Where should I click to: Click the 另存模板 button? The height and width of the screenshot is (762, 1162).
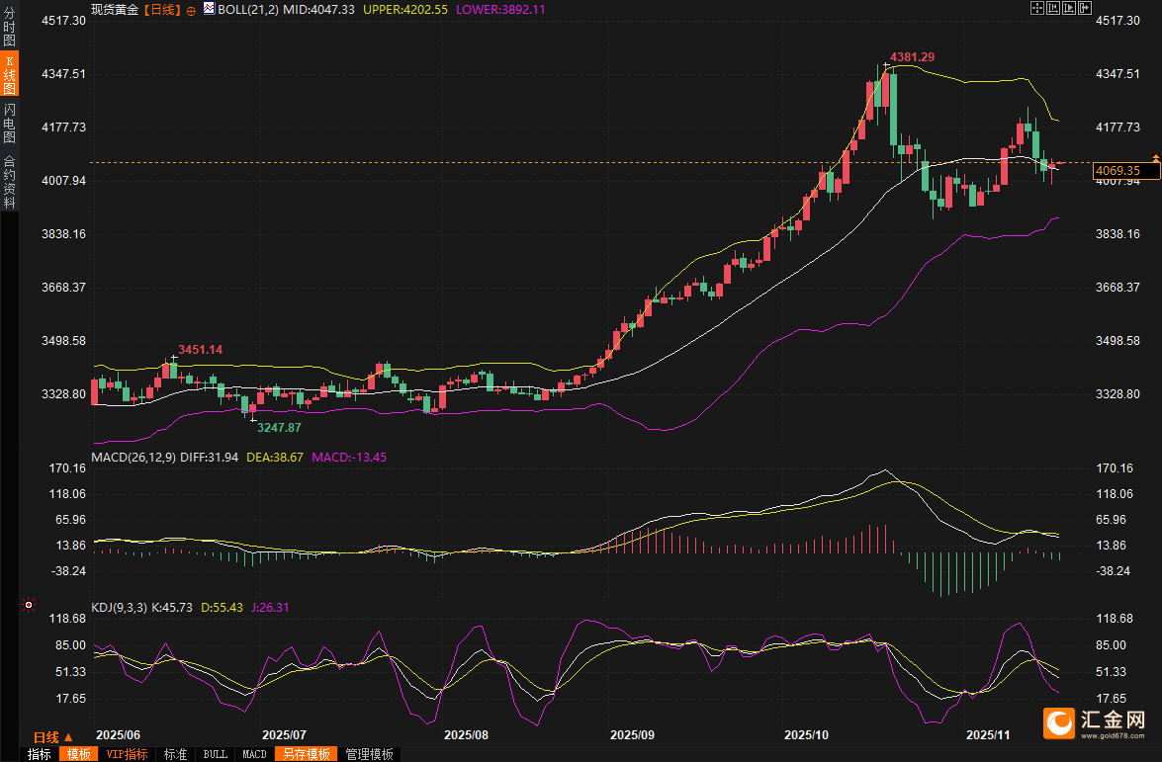(x=305, y=754)
